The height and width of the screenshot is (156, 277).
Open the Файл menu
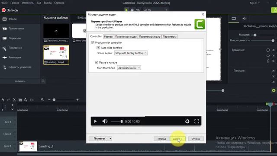(4, 3)
